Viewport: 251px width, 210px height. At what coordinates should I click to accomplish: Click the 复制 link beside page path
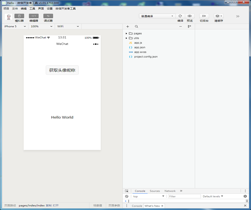point(48,205)
